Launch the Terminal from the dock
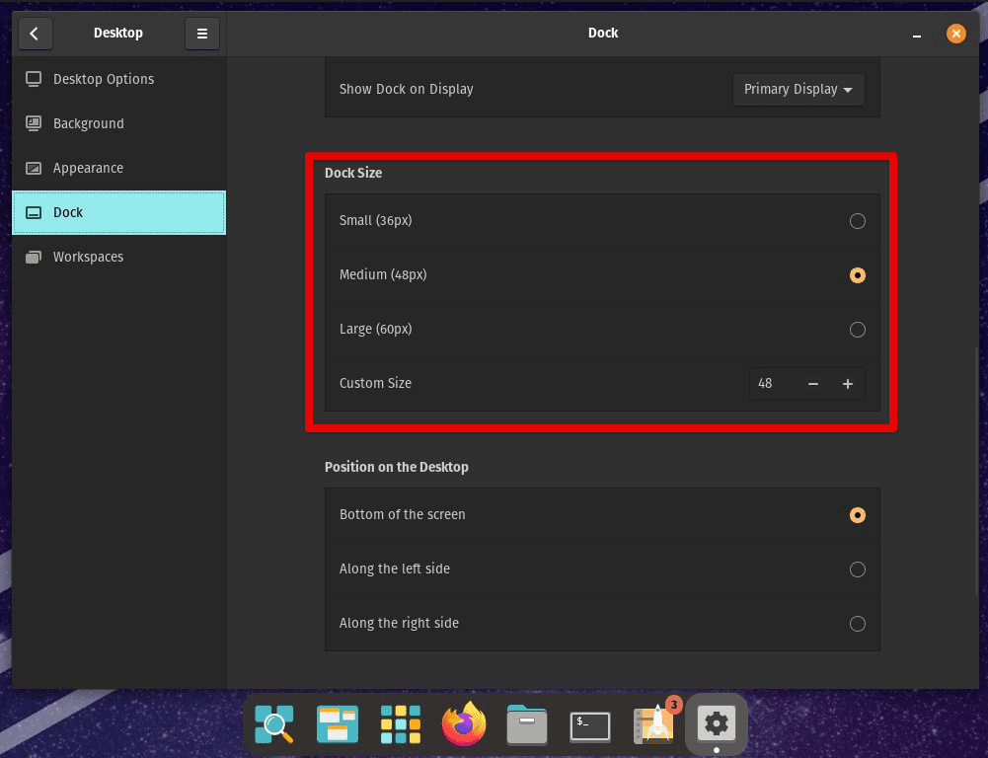 click(x=589, y=723)
